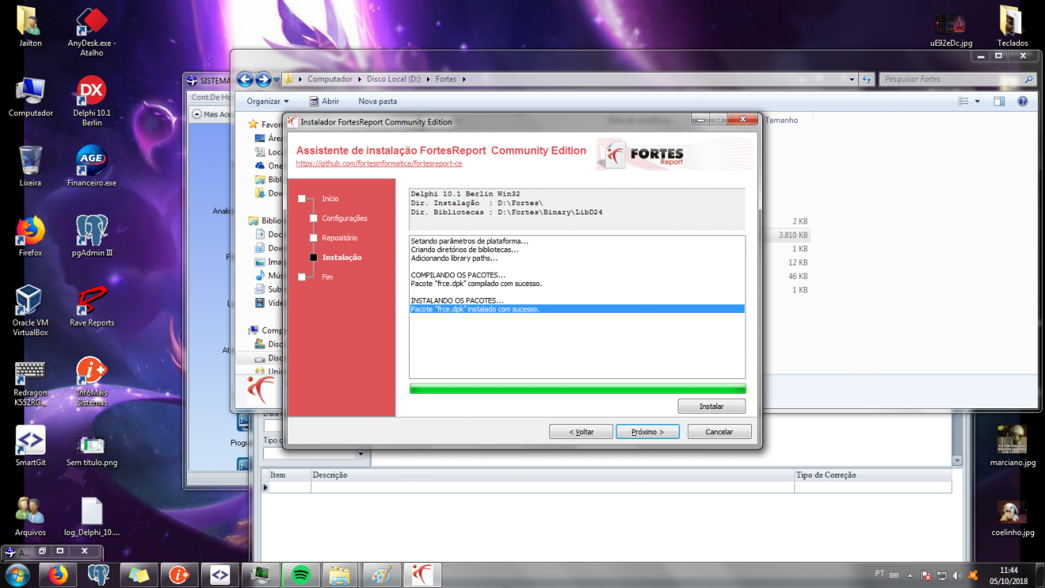Select the Configurações step in the installer
The height and width of the screenshot is (588, 1045).
(x=344, y=218)
